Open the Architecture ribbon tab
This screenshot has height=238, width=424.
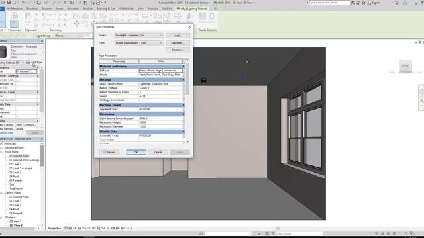(x=15, y=9)
